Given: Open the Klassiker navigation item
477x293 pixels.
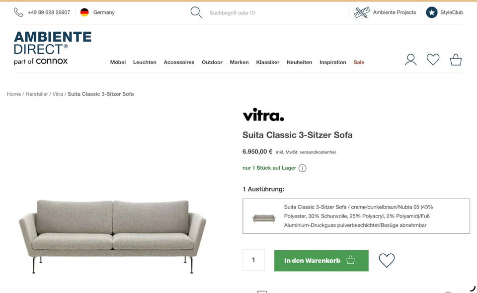Looking at the screenshot, I should click(268, 62).
